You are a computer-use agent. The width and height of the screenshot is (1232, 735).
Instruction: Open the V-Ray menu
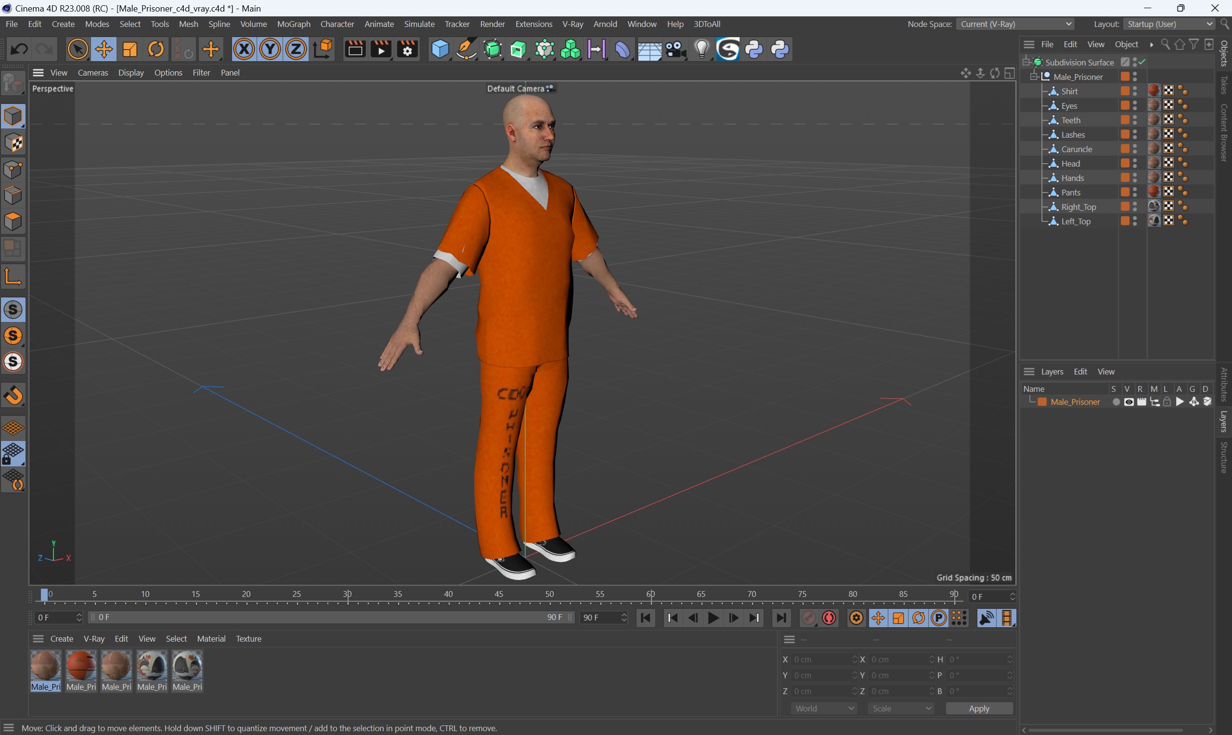pyautogui.click(x=572, y=24)
